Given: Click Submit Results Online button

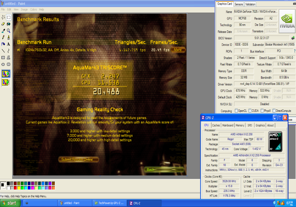Looking at the screenshot, I should [x=78, y=159].
